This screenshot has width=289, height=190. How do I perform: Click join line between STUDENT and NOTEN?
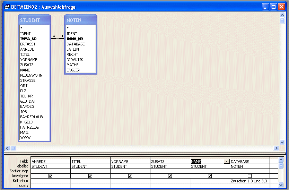(58, 38)
